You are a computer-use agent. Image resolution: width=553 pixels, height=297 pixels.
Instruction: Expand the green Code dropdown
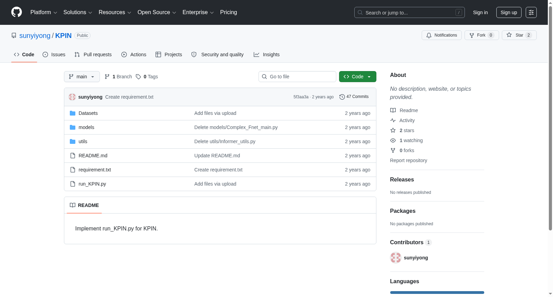click(357, 77)
